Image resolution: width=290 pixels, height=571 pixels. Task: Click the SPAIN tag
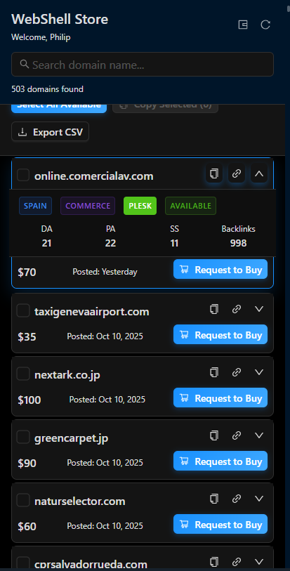coord(35,206)
